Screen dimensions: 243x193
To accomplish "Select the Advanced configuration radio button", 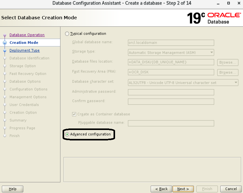I will click(x=67, y=134).
